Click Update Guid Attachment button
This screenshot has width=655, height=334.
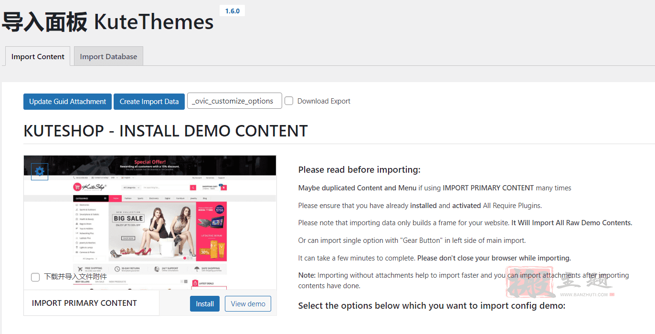tap(67, 101)
